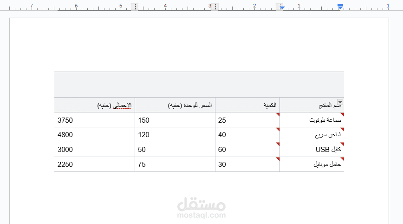
Task: Select the cell سماعة بلوتوث
Action: [312, 120]
